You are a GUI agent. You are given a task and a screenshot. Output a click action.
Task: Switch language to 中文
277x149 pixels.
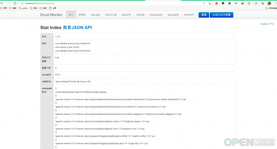point(272,24)
